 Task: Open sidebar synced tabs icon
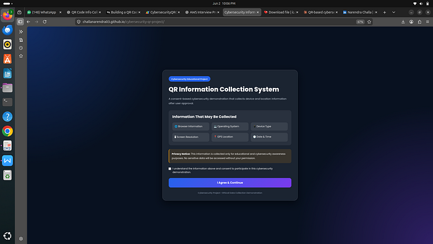(x=21, y=40)
